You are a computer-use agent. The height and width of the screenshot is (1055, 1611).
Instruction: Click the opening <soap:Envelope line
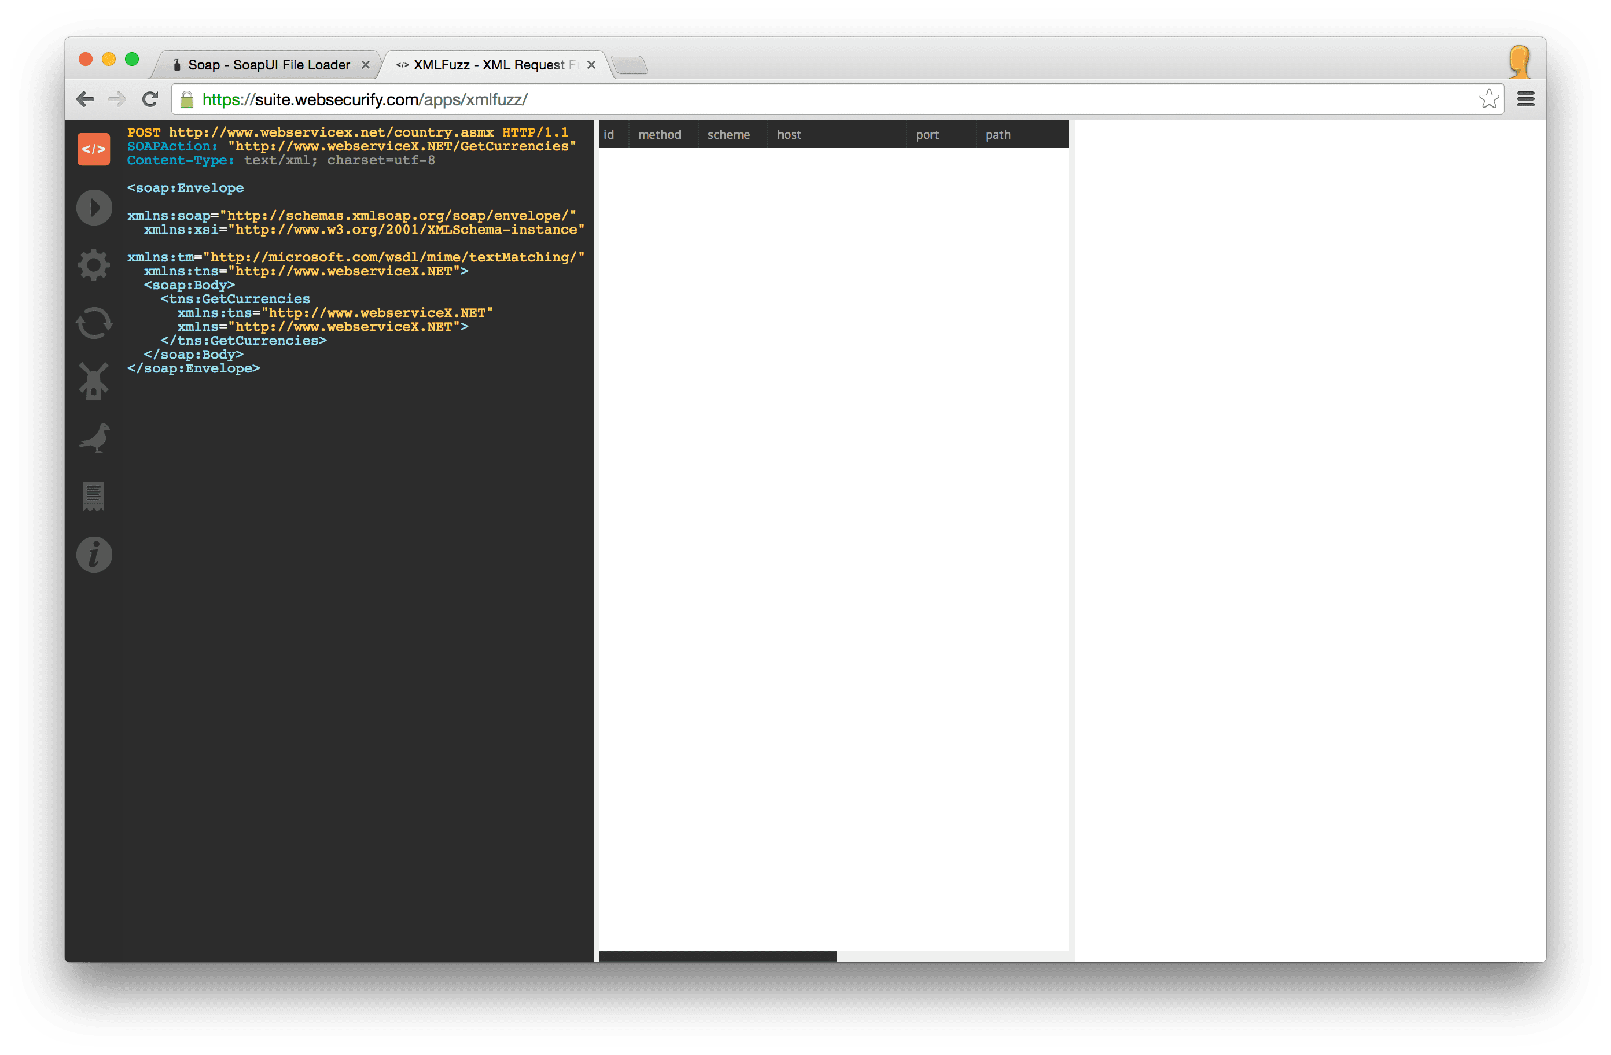point(186,188)
